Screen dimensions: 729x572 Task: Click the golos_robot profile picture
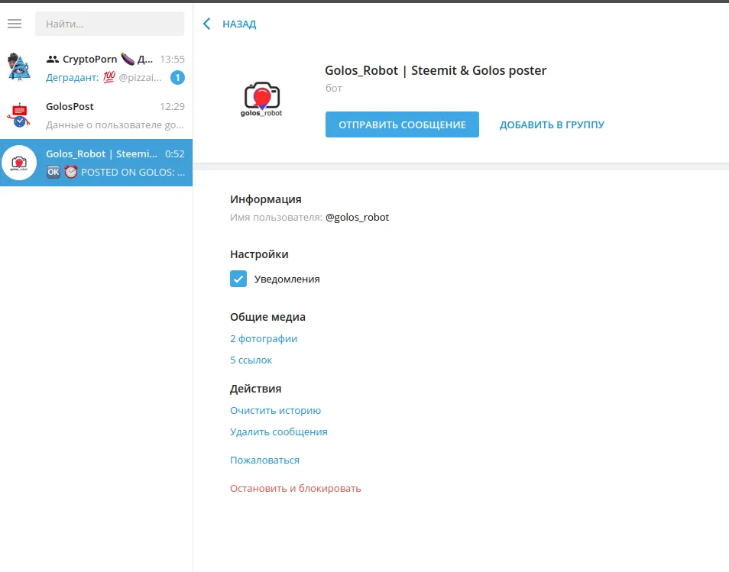(x=261, y=99)
